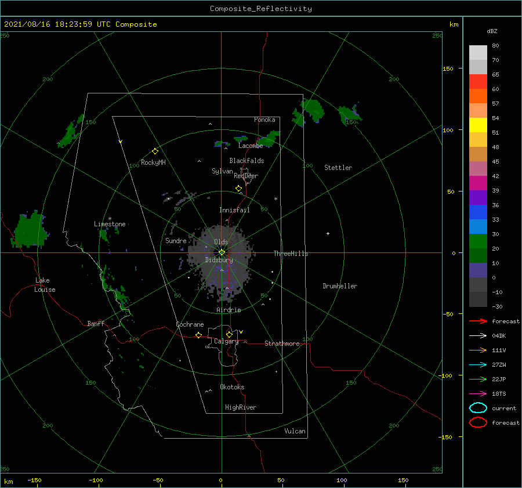
Task: Click the green 22JP arrow legend icon
Action: pos(478,379)
